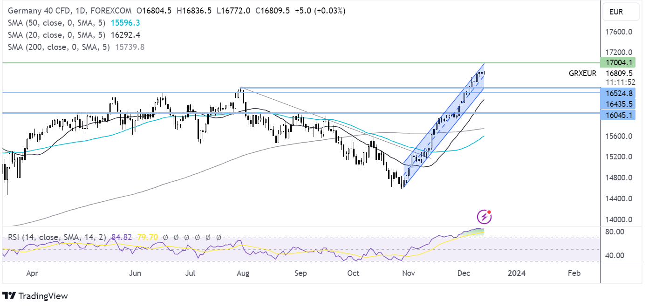Click the green 17004.1 price label

coord(618,62)
